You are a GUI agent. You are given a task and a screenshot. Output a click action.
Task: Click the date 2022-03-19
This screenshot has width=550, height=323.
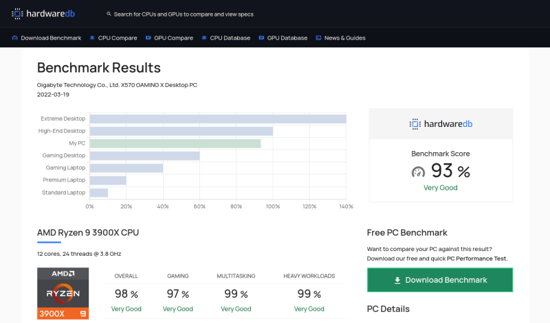click(x=53, y=95)
